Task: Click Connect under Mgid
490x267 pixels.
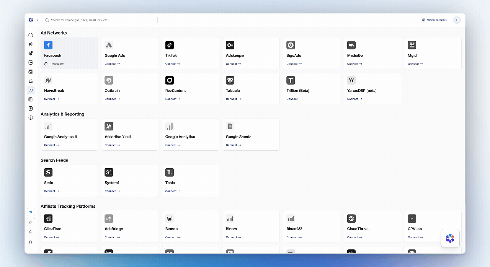Action: point(415,64)
